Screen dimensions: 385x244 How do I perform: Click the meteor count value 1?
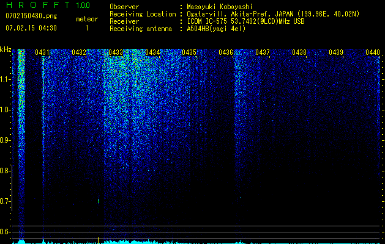tap(87, 28)
